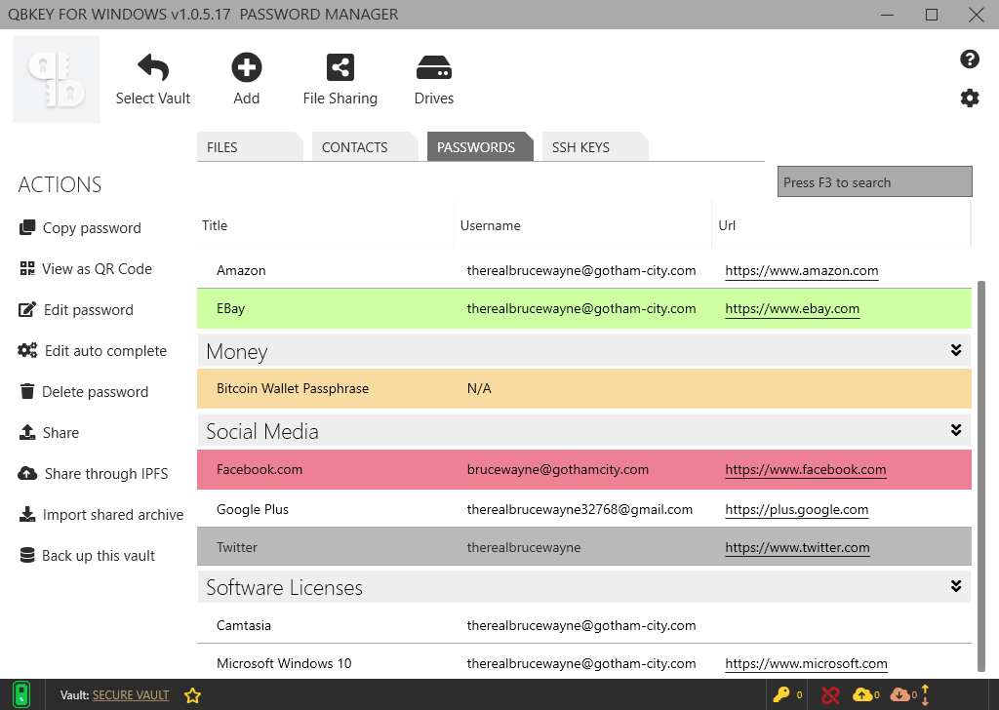Select Share through IPFS action
Image resolution: width=999 pixels, height=710 pixels.
[x=93, y=474]
